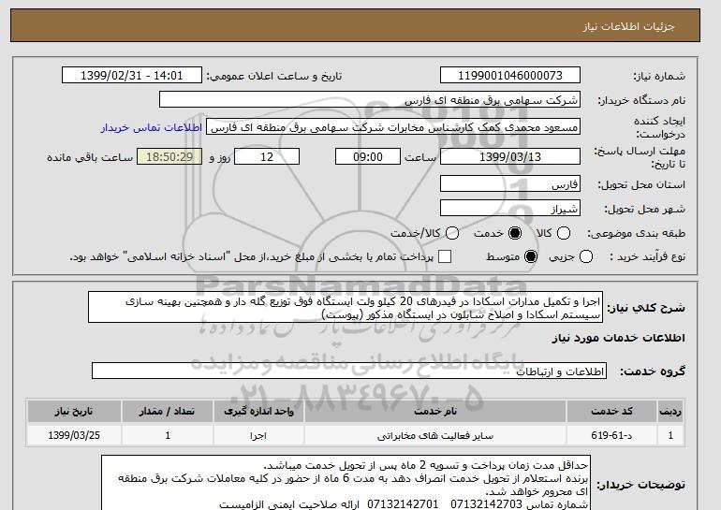Click the announcement date field 1399/02/31 - 14:01
Image resolution: width=721 pixels, height=510 pixels.
(132, 76)
